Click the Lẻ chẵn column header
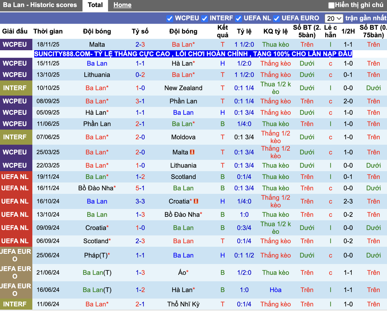The width and height of the screenshot is (387, 311). [x=330, y=31]
